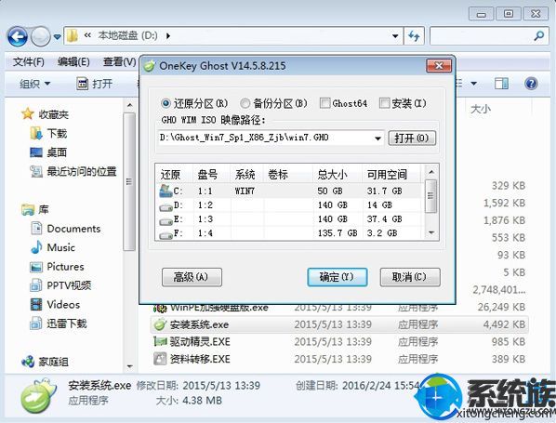Click the 高级(A) button

[x=192, y=277]
